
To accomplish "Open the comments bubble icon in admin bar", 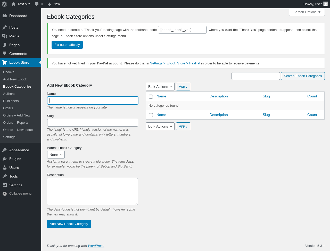I will click(x=37, y=4).
